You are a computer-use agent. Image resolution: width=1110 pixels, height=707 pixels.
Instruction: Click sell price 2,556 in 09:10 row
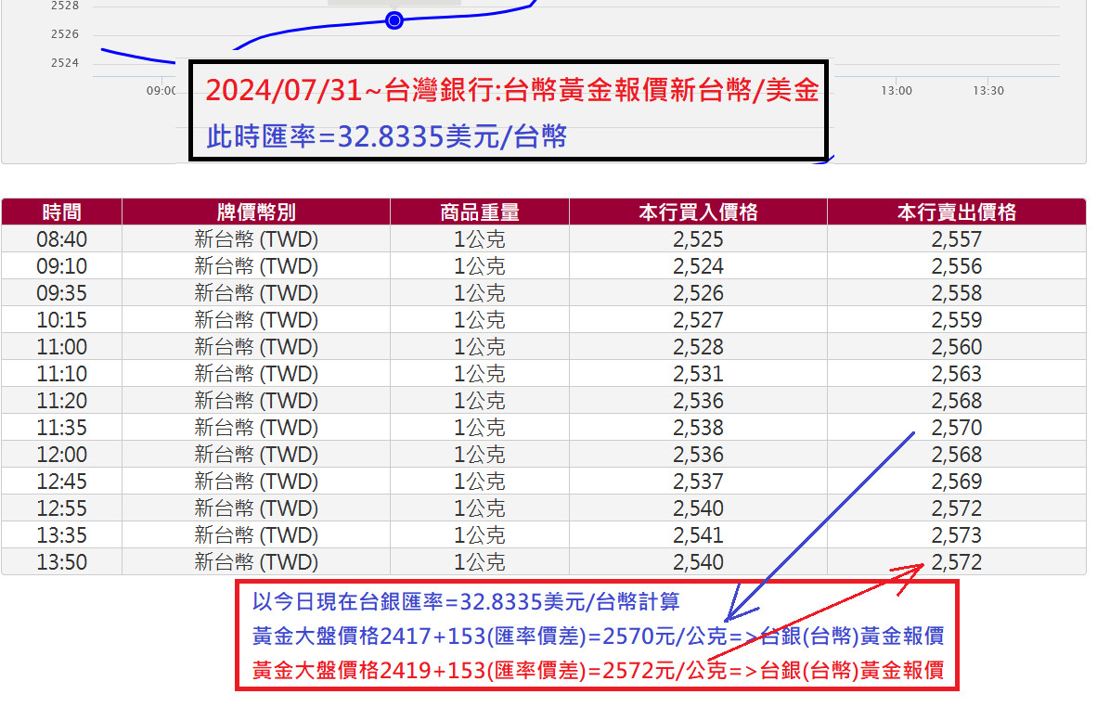(956, 266)
